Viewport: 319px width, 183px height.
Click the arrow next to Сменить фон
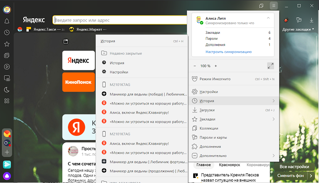pos(311,176)
